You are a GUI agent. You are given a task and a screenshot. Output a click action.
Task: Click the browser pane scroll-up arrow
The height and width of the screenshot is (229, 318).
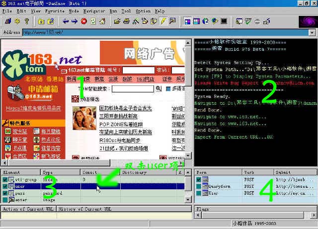click(188, 43)
